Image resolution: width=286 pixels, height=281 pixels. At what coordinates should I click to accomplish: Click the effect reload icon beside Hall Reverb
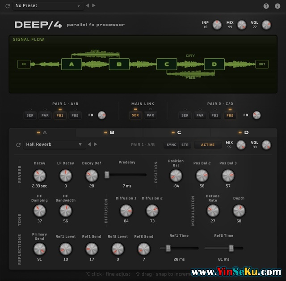(x=18, y=145)
